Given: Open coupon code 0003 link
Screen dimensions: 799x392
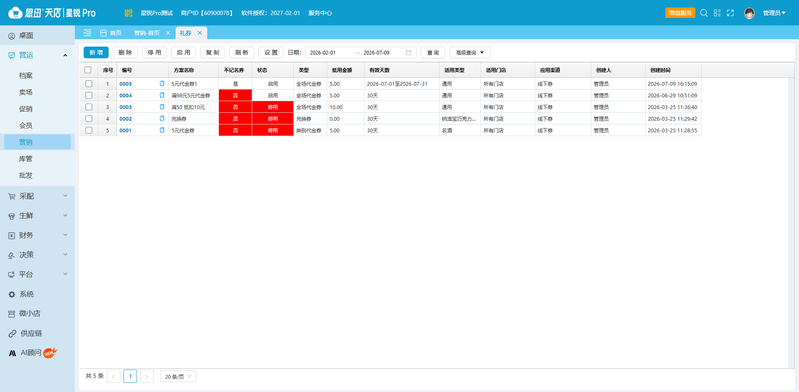Looking at the screenshot, I should click(x=126, y=107).
